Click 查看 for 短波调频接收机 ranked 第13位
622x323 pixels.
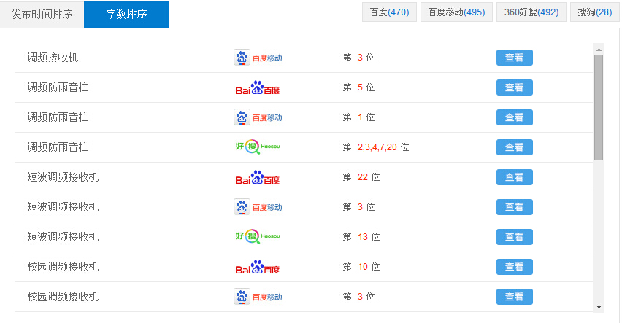tap(514, 237)
